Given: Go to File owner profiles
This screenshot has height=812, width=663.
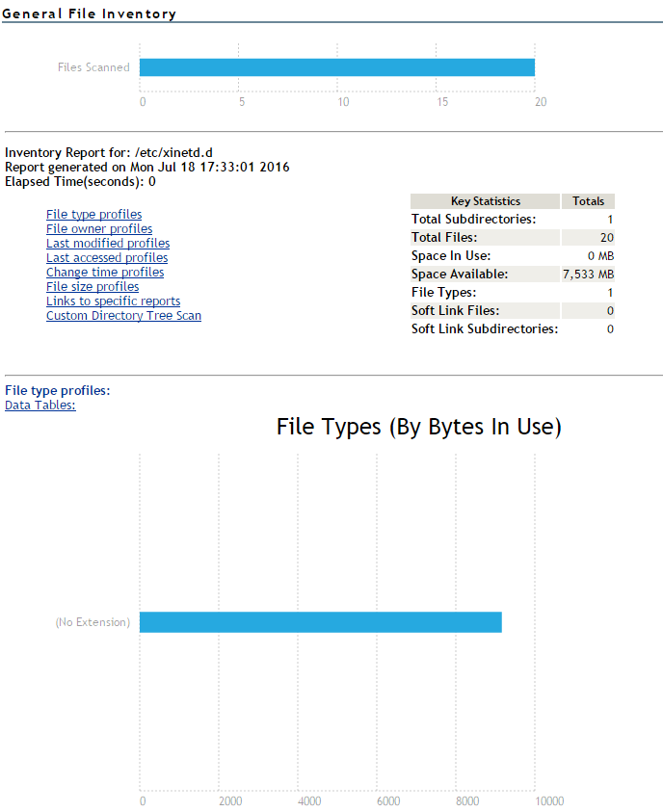Looking at the screenshot, I should point(98,229).
